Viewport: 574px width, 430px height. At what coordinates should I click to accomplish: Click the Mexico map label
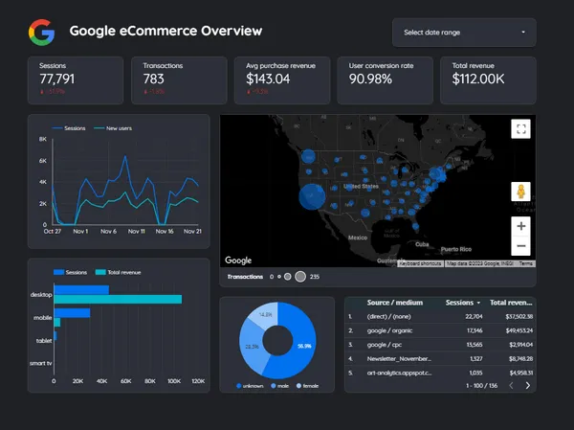coord(358,238)
